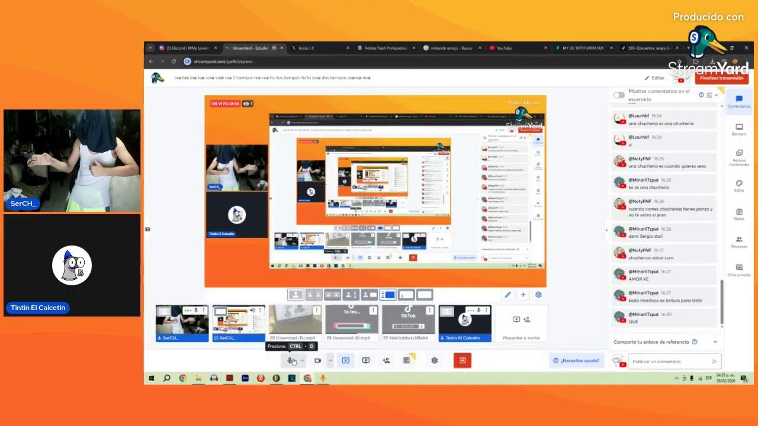This screenshot has height=426, width=758.
Task: Click the info icon next to referral link
Action: (695, 342)
